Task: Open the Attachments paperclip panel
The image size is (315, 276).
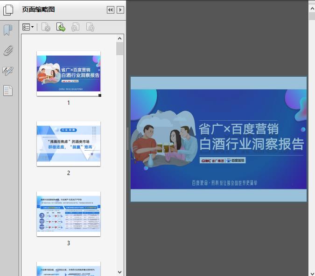Action: (x=8, y=51)
